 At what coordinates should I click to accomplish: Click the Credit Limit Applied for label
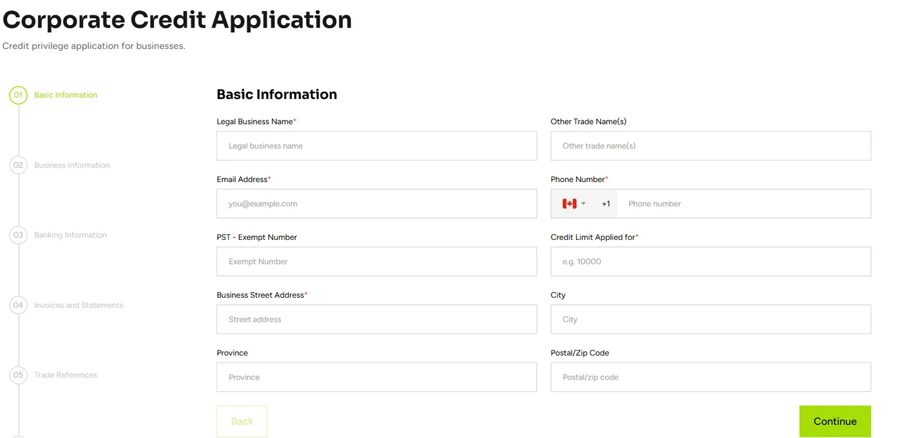[x=594, y=237]
